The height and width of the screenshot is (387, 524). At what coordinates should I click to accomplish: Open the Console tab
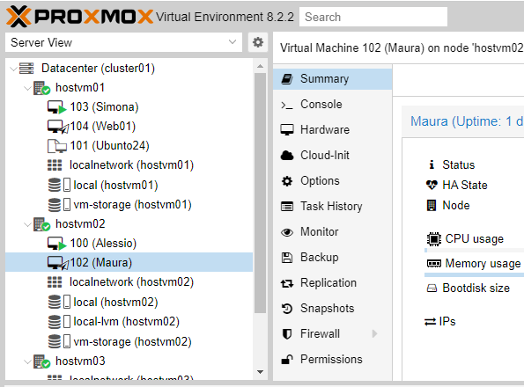coord(333,105)
